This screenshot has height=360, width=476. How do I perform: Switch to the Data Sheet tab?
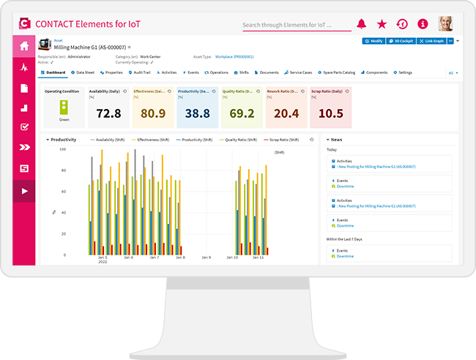pos(83,72)
